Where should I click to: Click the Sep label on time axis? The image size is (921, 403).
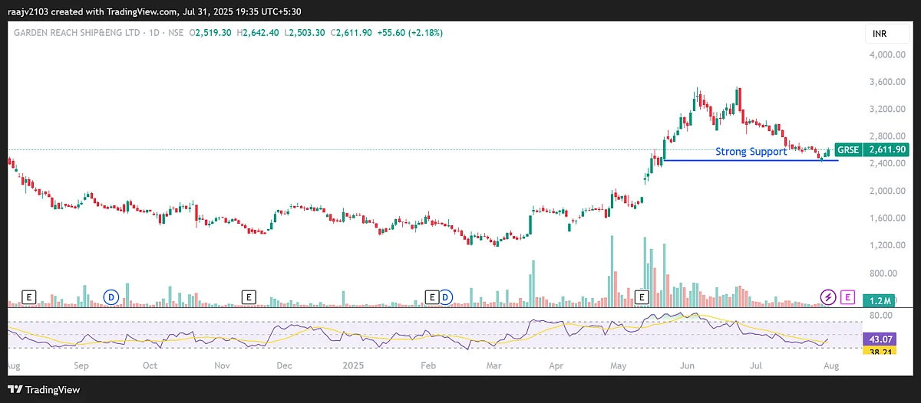[81, 365]
